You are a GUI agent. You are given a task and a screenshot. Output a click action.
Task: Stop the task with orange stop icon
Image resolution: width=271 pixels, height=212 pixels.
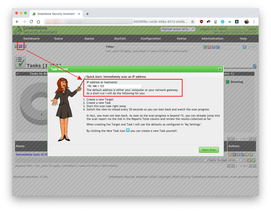pyautogui.click(x=230, y=155)
